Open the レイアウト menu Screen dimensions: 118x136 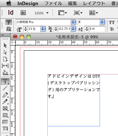point(94,4)
